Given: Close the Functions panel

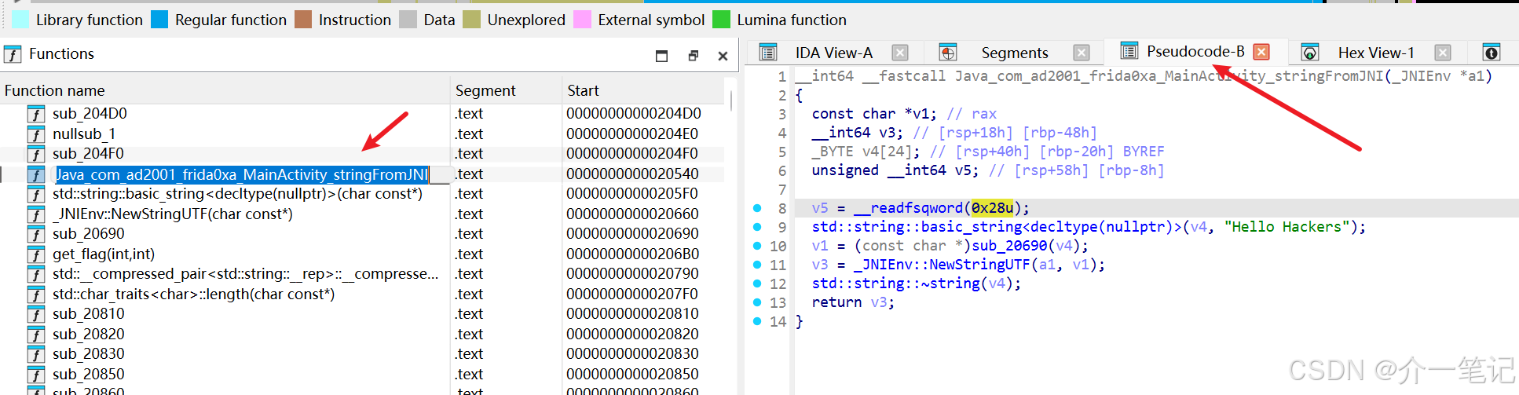Looking at the screenshot, I should (x=723, y=56).
